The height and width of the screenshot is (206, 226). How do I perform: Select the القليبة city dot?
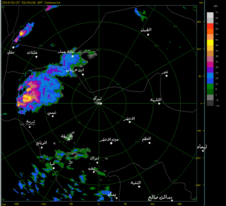click(x=159, y=104)
